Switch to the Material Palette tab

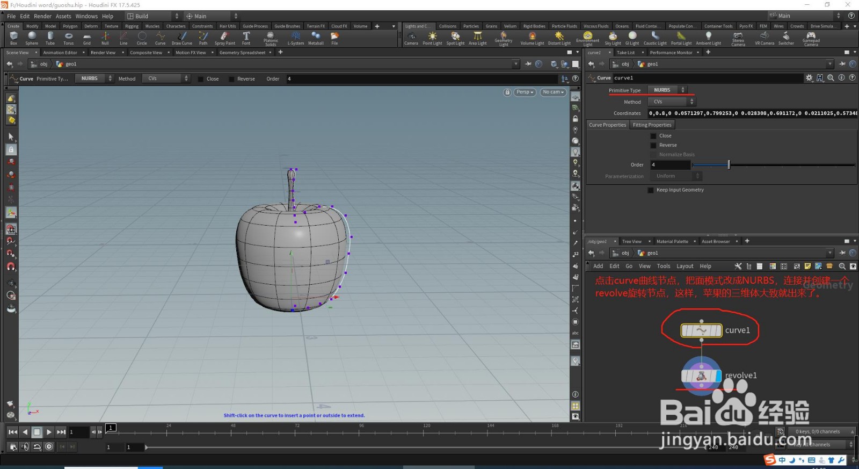672,242
